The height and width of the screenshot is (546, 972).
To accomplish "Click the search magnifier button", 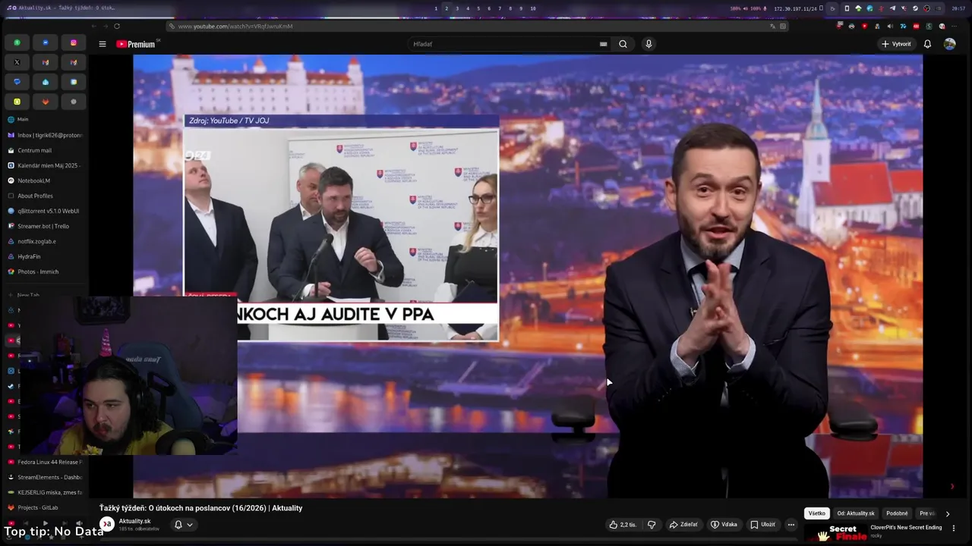I will click(x=623, y=44).
